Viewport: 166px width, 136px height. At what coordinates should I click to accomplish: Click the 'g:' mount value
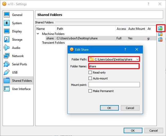tap(149, 38)
